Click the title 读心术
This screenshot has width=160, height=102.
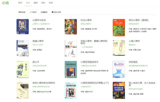pos(36,62)
